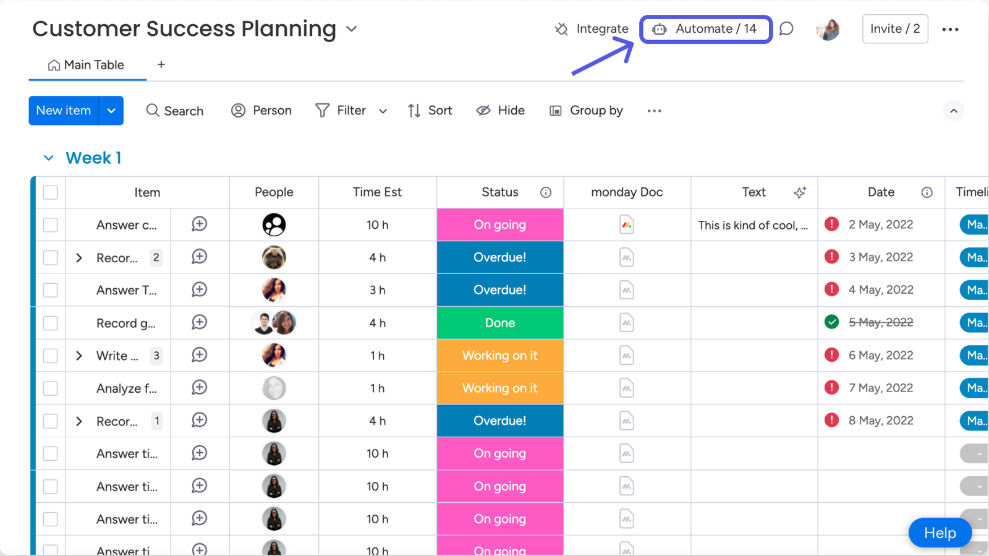Collapse the Week 1 group

point(49,158)
